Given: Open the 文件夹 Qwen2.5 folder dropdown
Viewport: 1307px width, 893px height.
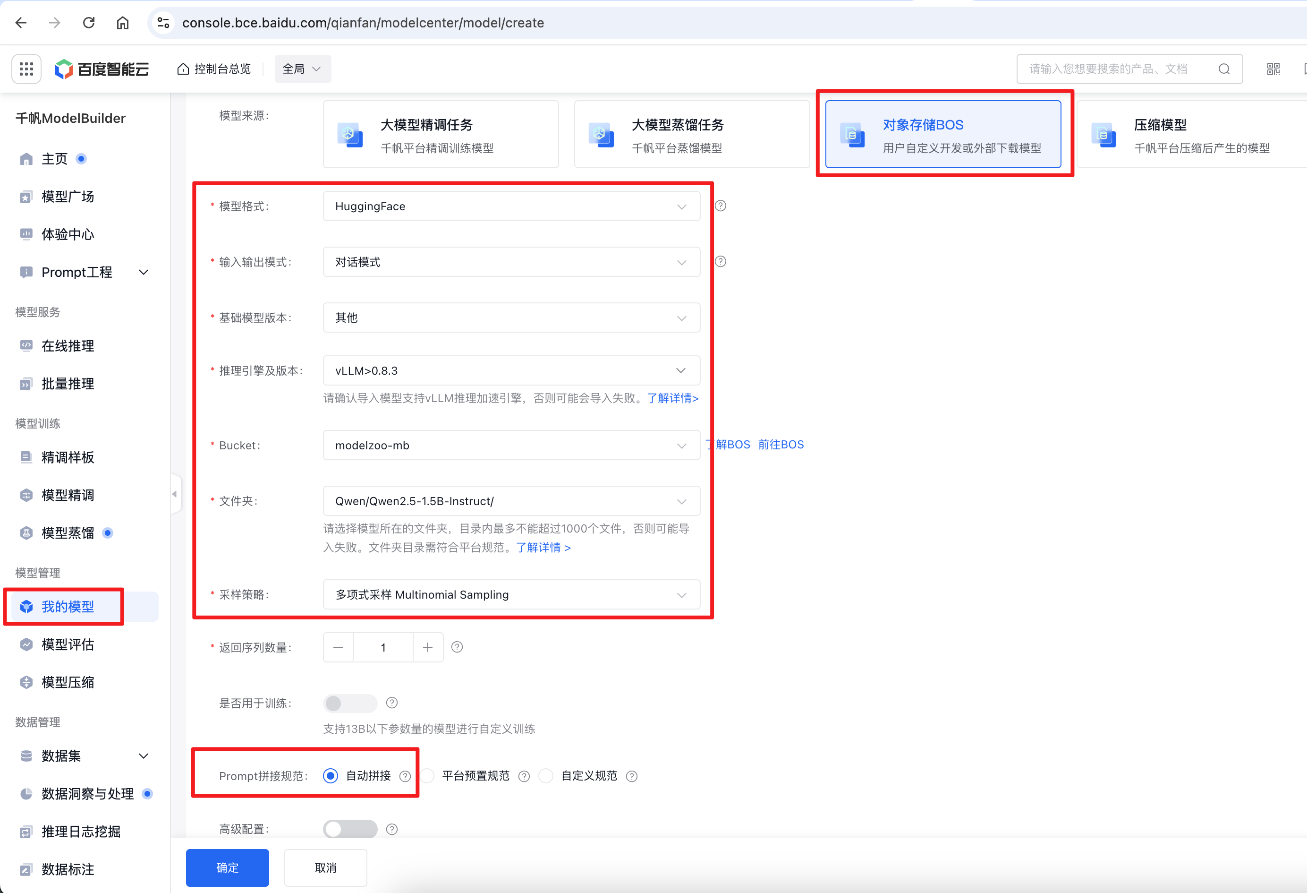Looking at the screenshot, I should pos(511,501).
